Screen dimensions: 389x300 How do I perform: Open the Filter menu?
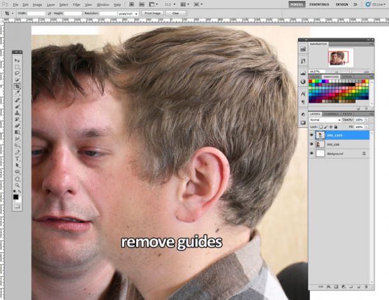coord(76,4)
